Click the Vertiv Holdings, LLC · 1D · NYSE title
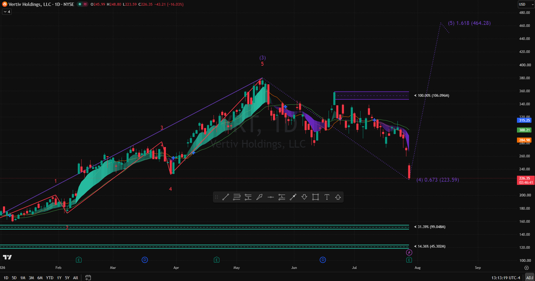 pos(41,4)
